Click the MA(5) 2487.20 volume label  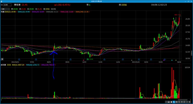[x=18, y=65]
